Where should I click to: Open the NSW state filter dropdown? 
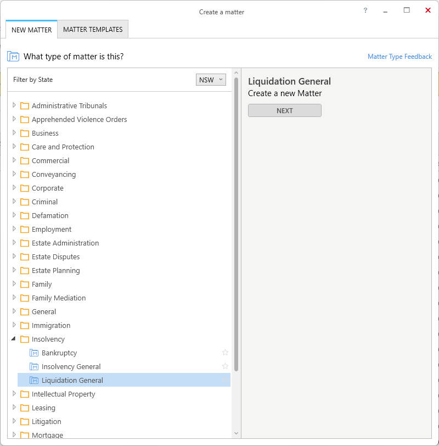[211, 80]
